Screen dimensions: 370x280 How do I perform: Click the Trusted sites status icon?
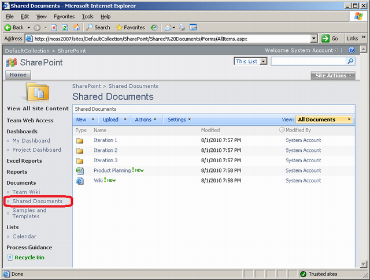pyautogui.click(x=303, y=274)
